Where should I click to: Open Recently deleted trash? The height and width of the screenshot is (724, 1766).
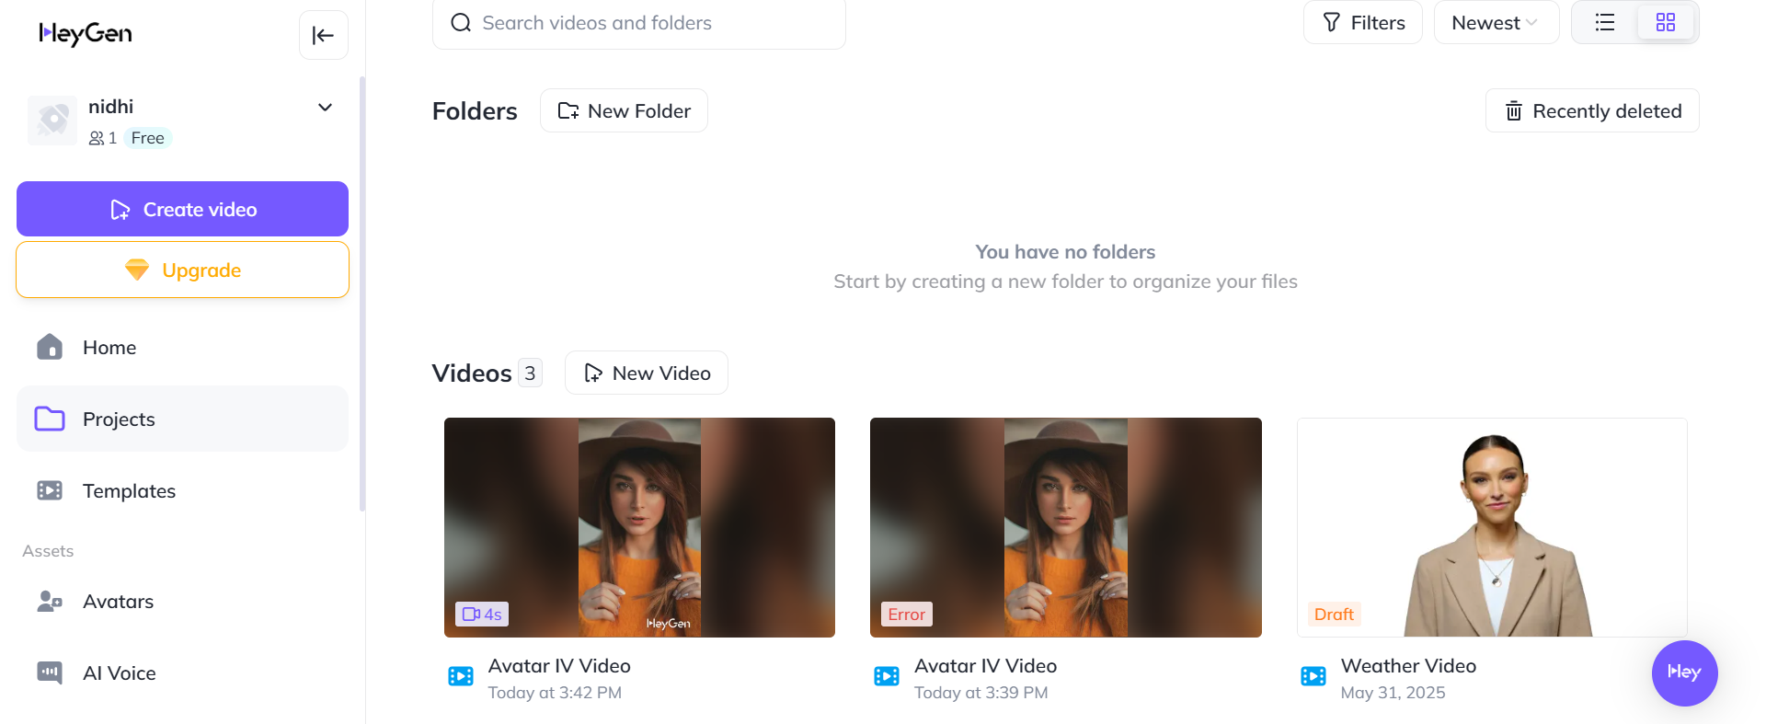[x=1592, y=111]
